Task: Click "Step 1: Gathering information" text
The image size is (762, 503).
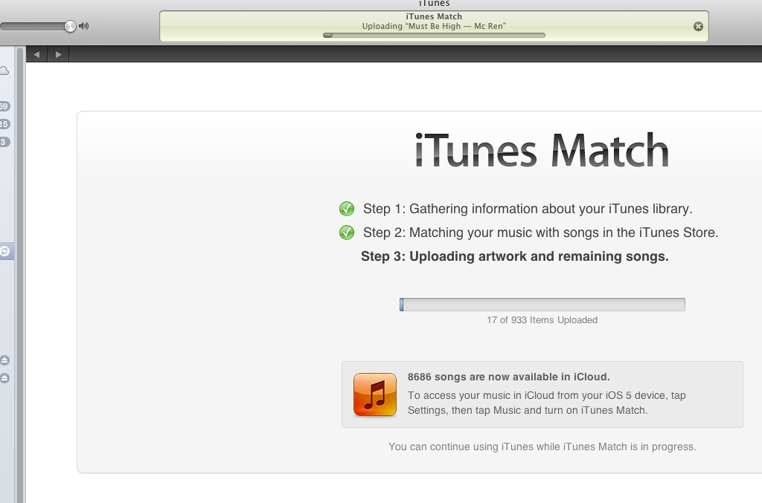Action: (x=528, y=209)
